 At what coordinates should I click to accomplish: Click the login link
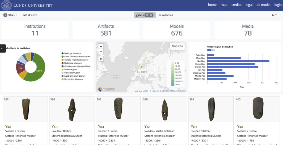(x=278, y=5)
